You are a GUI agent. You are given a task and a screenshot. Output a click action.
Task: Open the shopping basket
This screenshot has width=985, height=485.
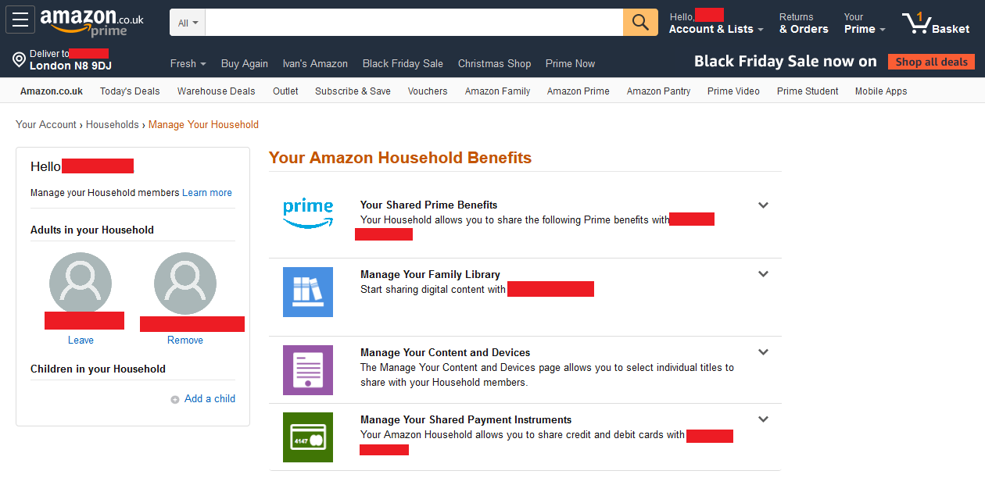point(936,23)
